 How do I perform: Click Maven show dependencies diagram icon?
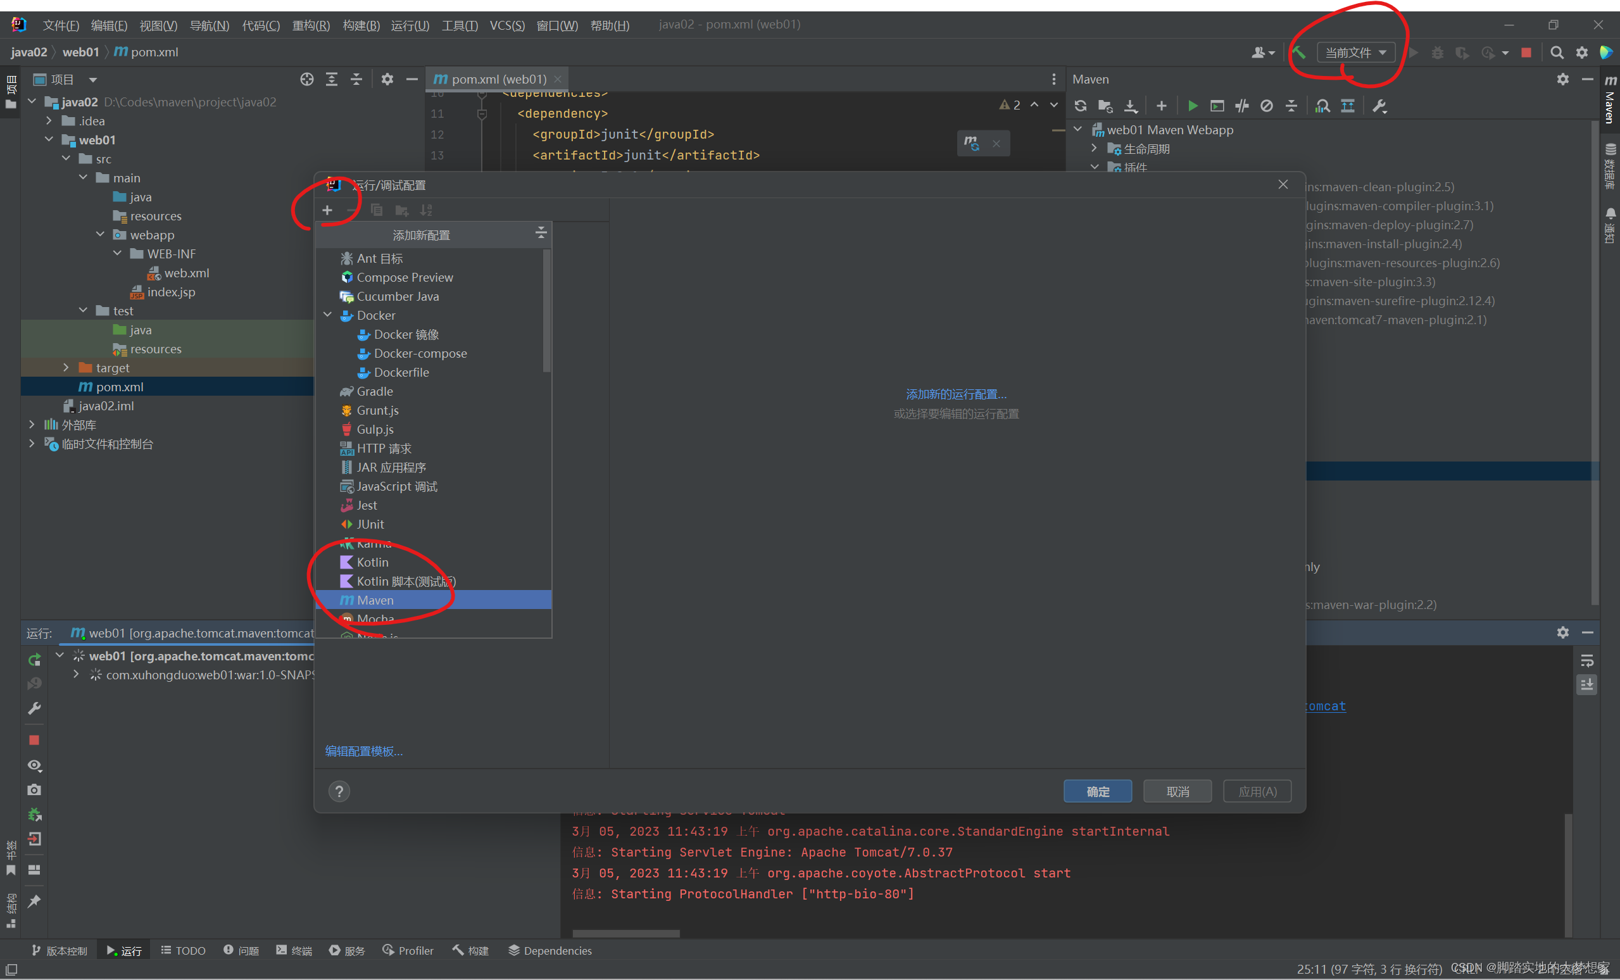point(1322,106)
